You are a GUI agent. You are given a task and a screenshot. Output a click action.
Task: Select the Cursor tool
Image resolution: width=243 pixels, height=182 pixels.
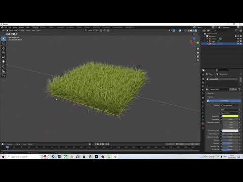click(x=4, y=43)
